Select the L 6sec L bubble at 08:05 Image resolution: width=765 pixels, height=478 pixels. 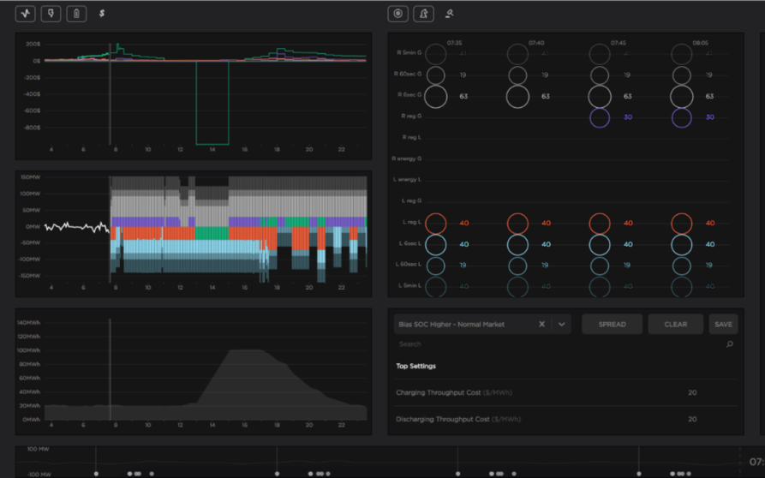(682, 245)
